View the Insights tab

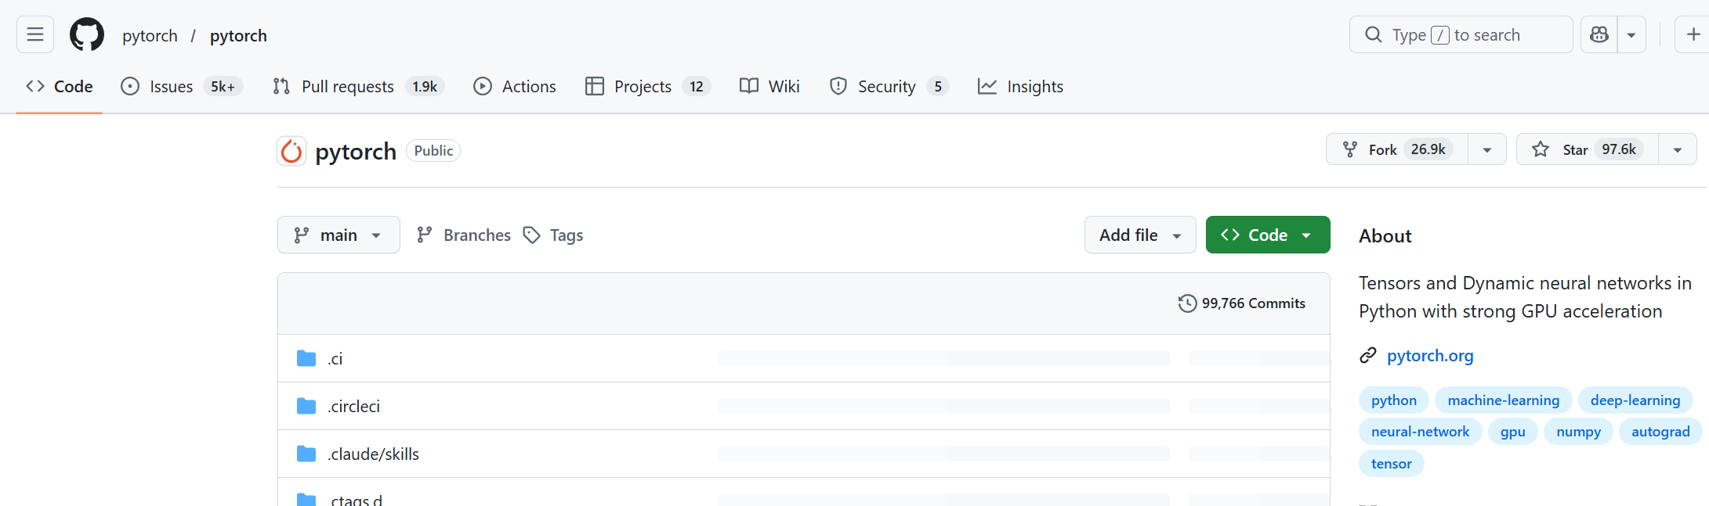(1020, 86)
